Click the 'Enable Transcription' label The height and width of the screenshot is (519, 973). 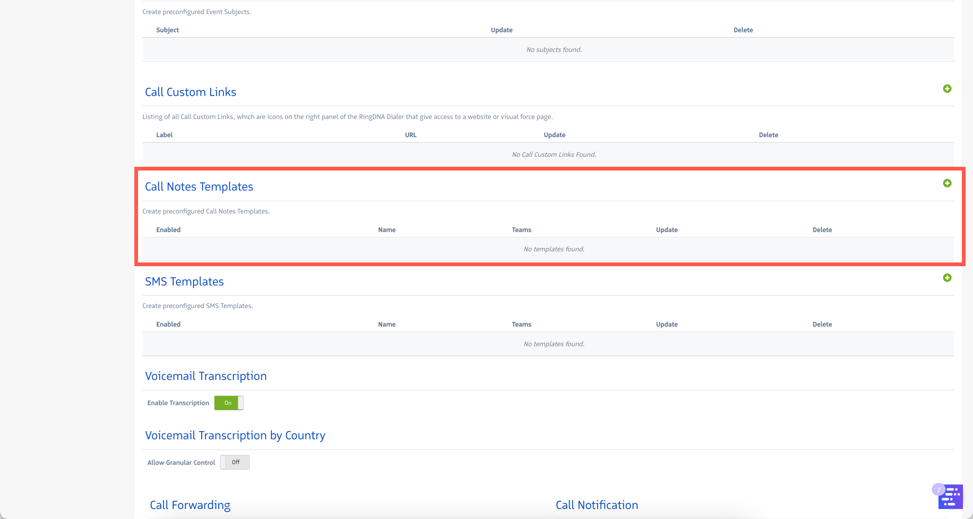pyautogui.click(x=178, y=403)
